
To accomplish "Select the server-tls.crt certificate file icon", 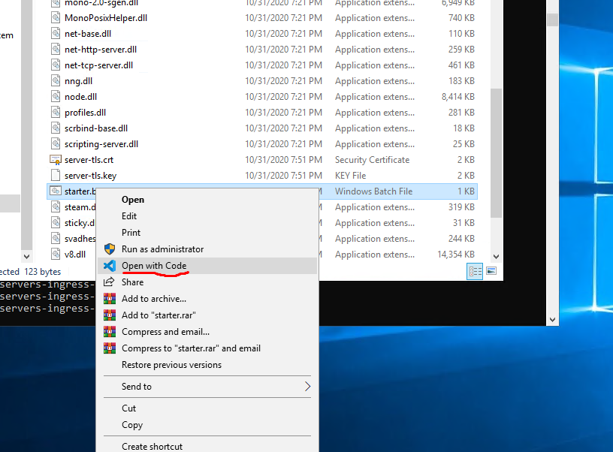I will (56, 160).
